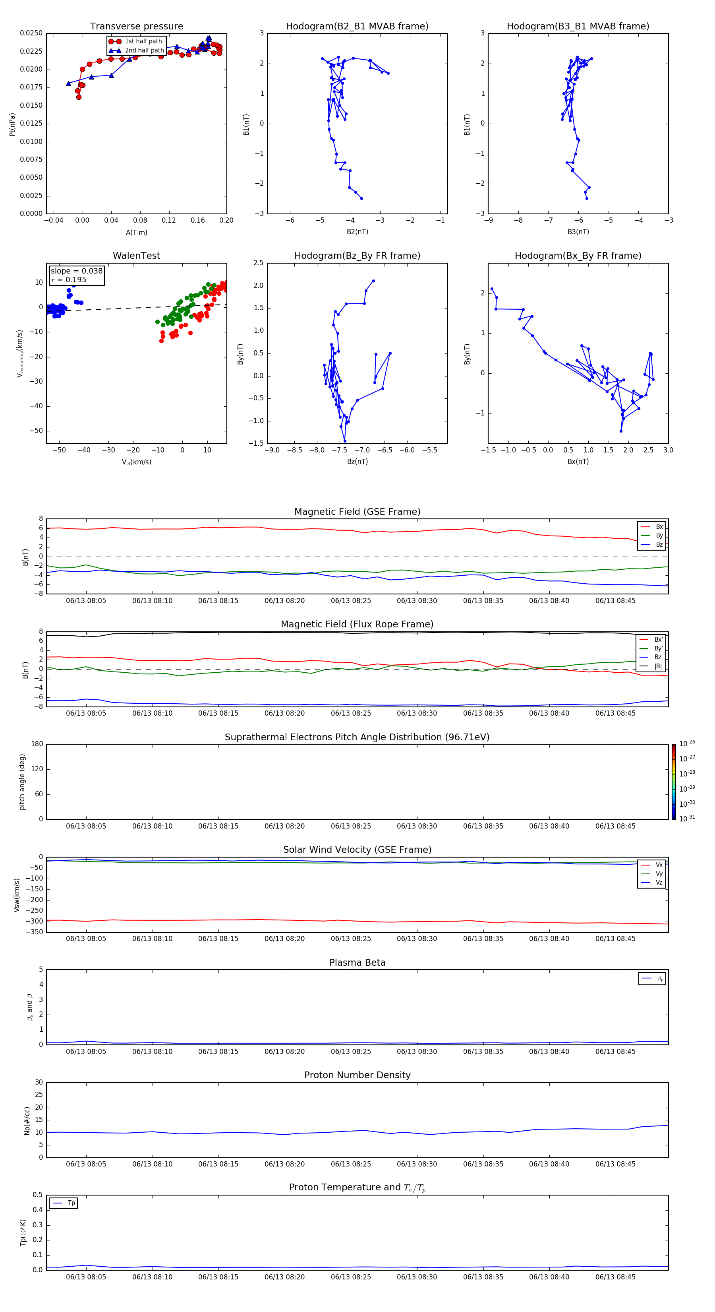Click the Suprathermal Electrons Pitch Angle Distribution title
Viewport: 715px width, 1312px height.
tap(357, 738)
